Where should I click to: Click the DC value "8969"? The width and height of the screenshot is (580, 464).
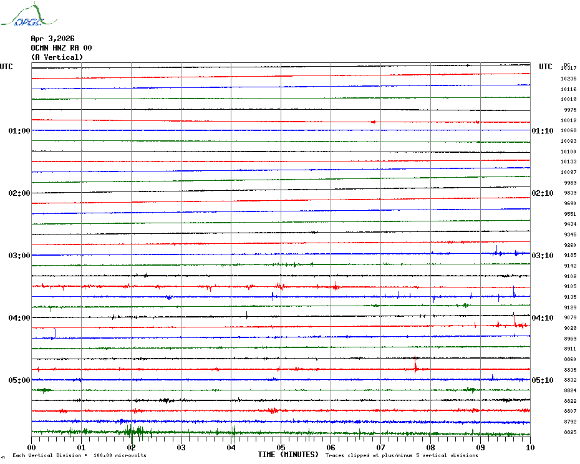coord(570,339)
